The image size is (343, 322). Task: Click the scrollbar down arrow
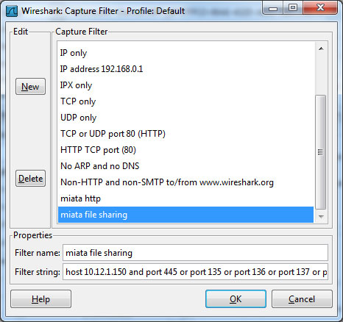click(x=321, y=216)
